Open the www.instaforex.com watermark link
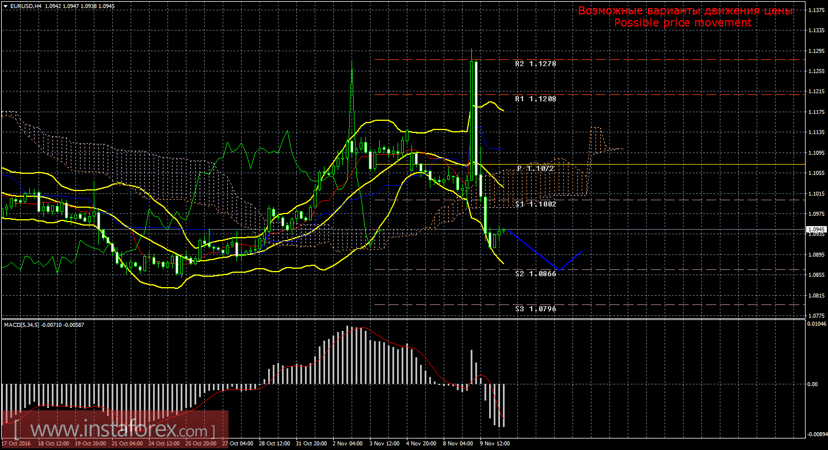828x450 pixels. click(x=115, y=430)
